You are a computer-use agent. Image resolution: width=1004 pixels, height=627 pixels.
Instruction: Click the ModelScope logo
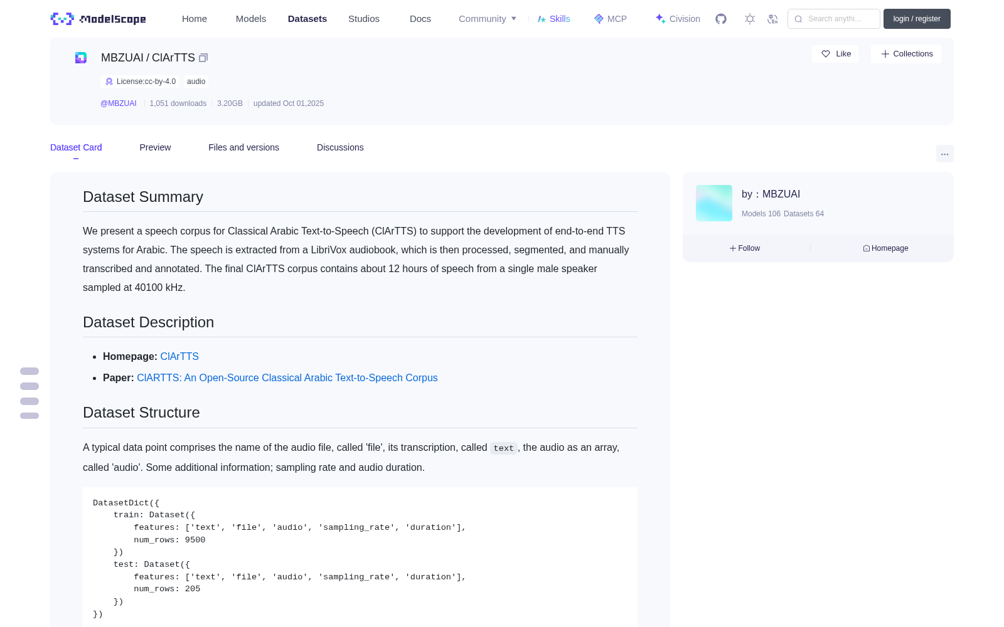click(99, 19)
